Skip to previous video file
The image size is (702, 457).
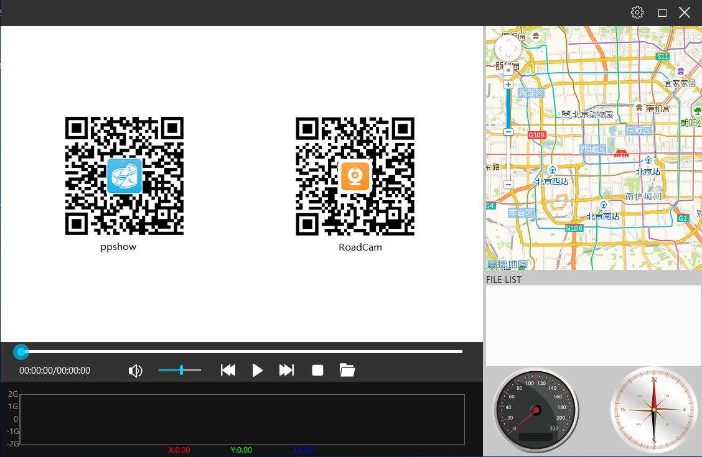(x=228, y=371)
